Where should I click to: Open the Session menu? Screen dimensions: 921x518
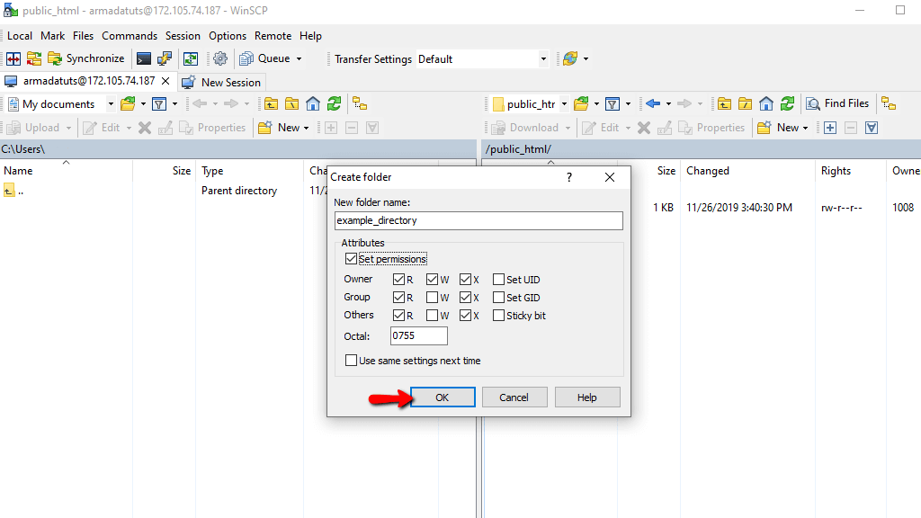183,36
